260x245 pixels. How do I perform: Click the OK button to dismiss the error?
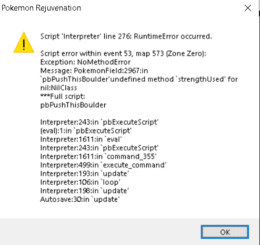225,232
